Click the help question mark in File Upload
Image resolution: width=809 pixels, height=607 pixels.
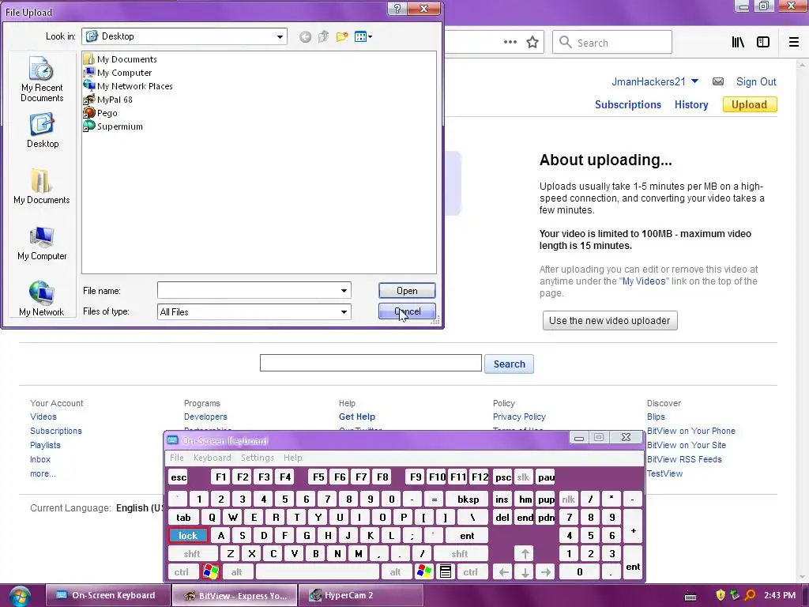click(397, 8)
